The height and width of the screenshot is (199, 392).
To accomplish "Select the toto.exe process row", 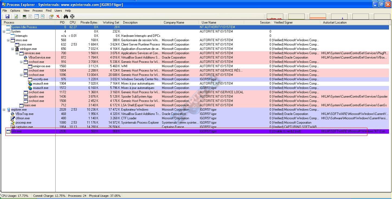I will coord(195,131).
